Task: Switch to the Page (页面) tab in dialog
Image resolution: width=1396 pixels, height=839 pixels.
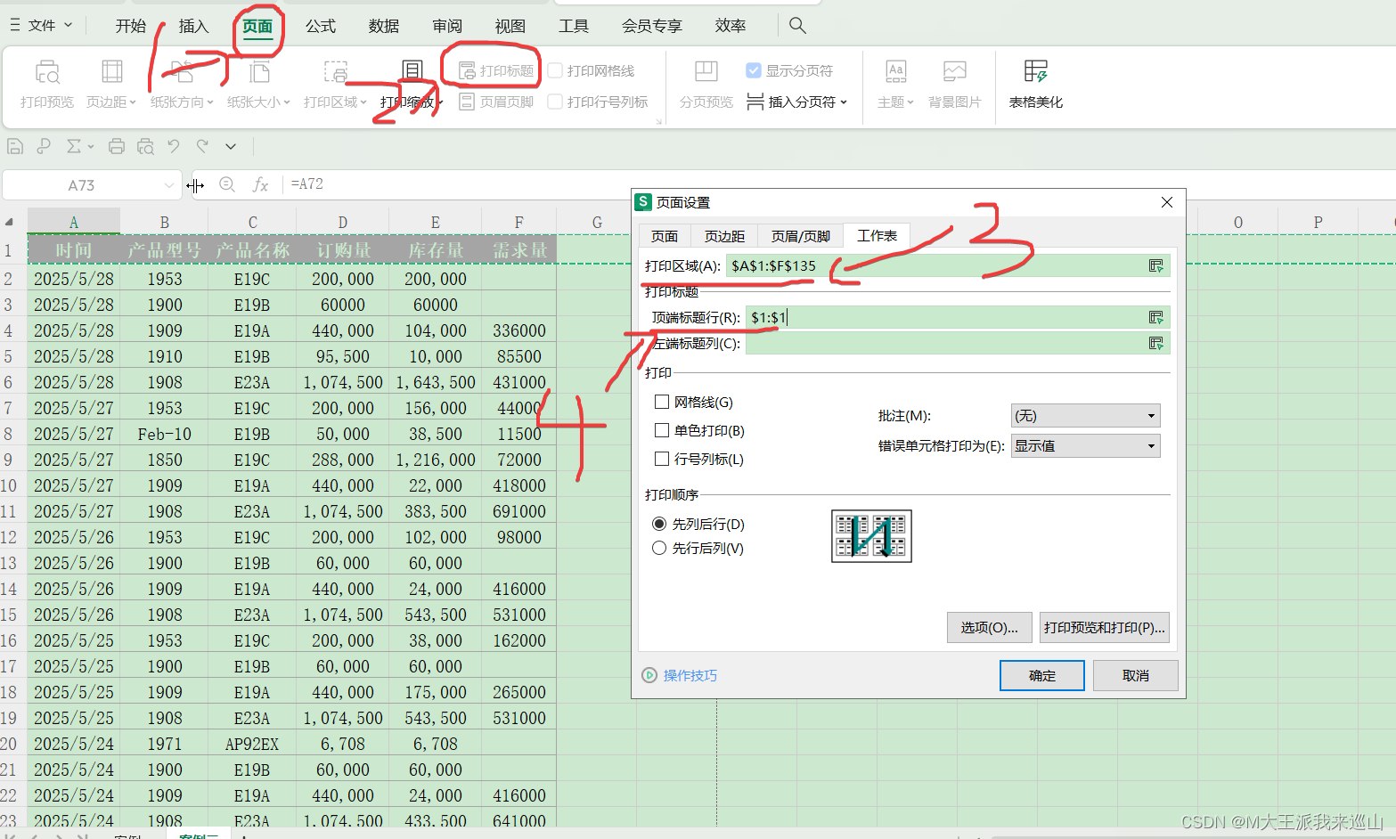Action: [665, 236]
